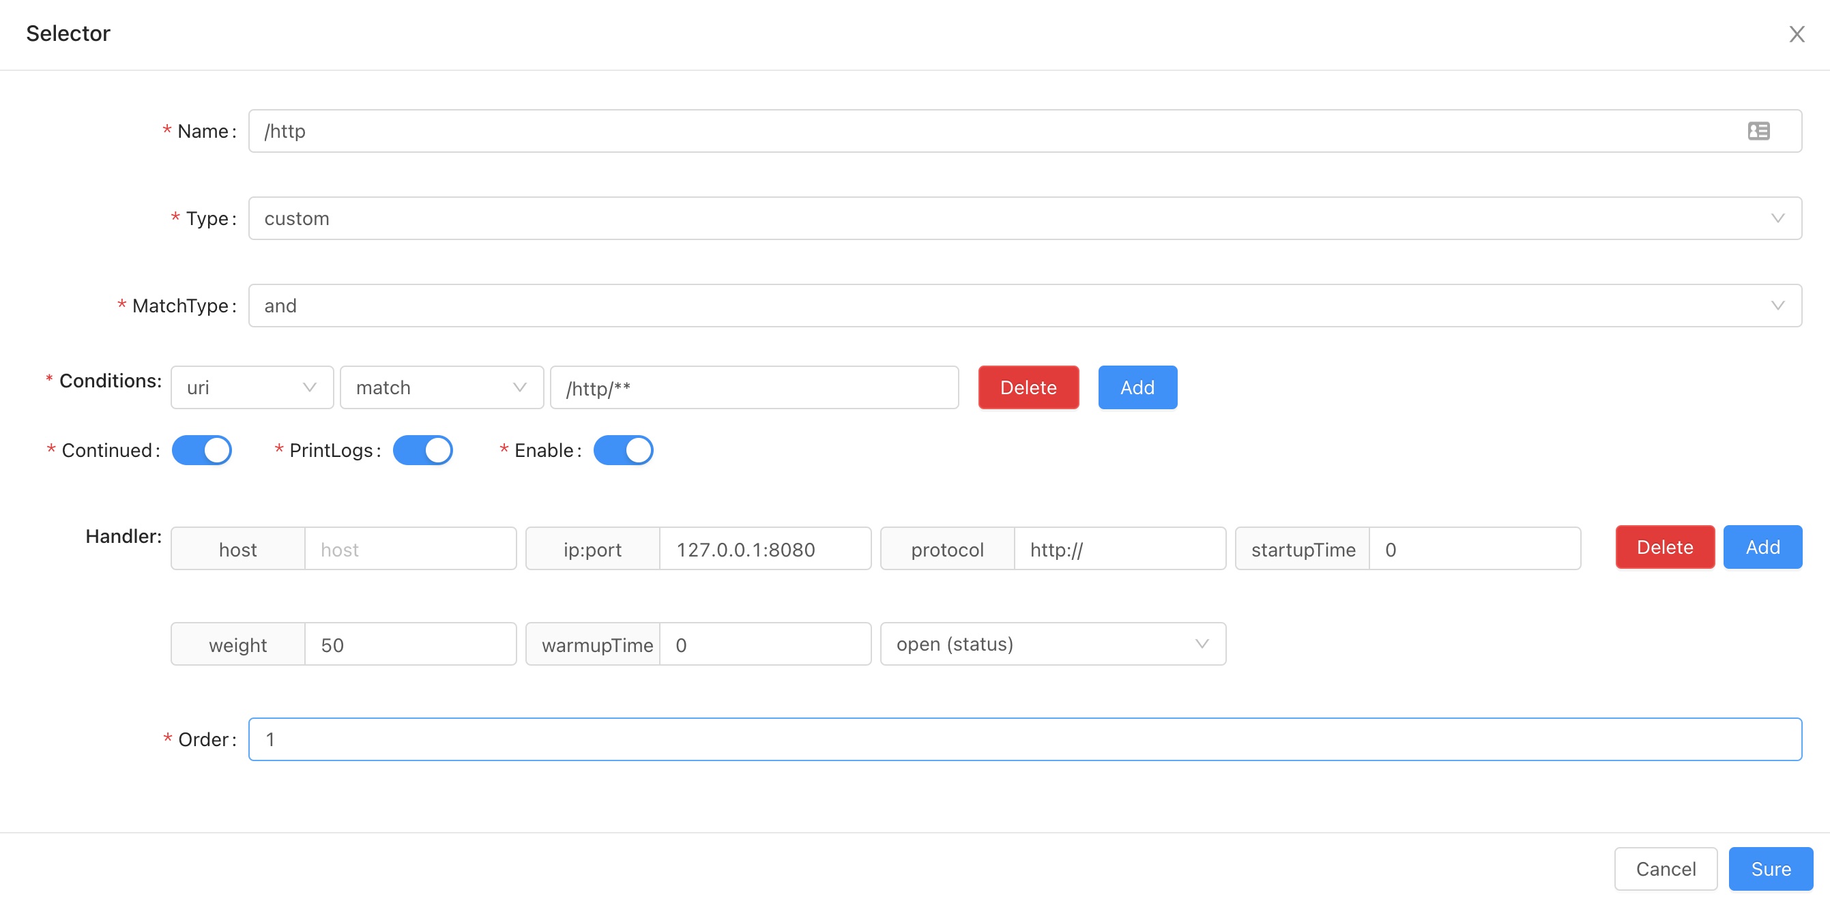
Task: Expand the MatchType dropdown showing and
Action: pyautogui.click(x=1024, y=306)
